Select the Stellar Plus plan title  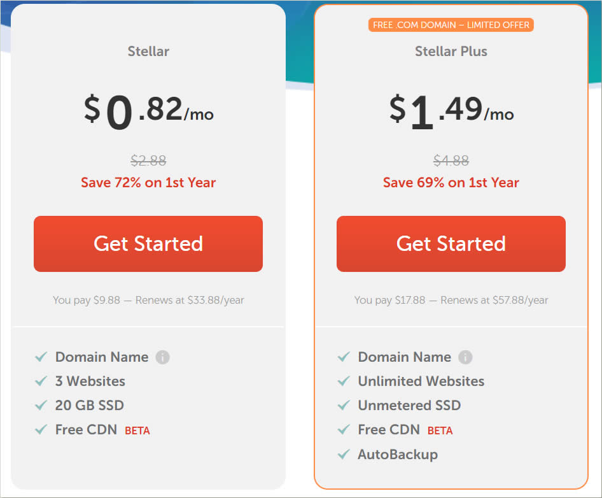(451, 51)
